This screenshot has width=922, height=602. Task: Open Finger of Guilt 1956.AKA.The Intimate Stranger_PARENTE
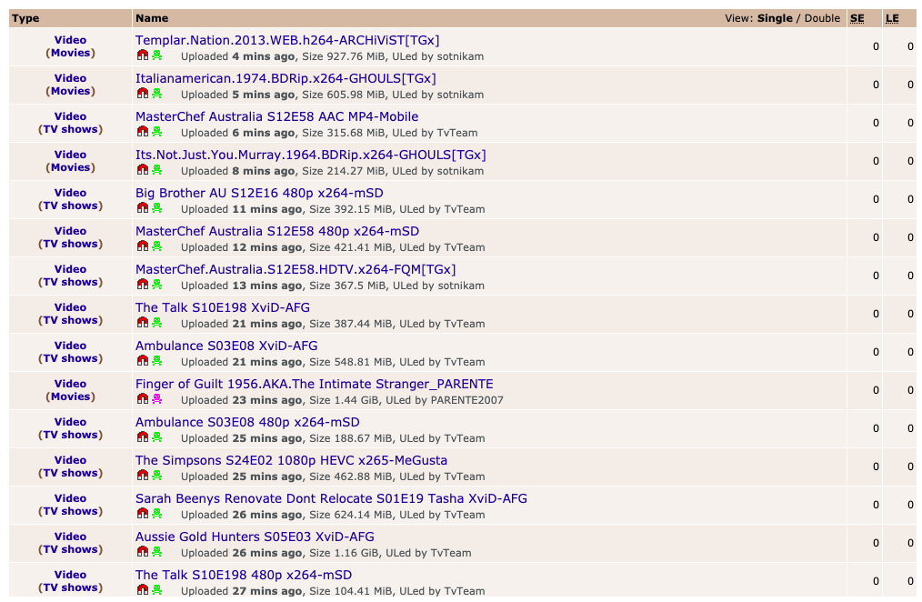(314, 384)
